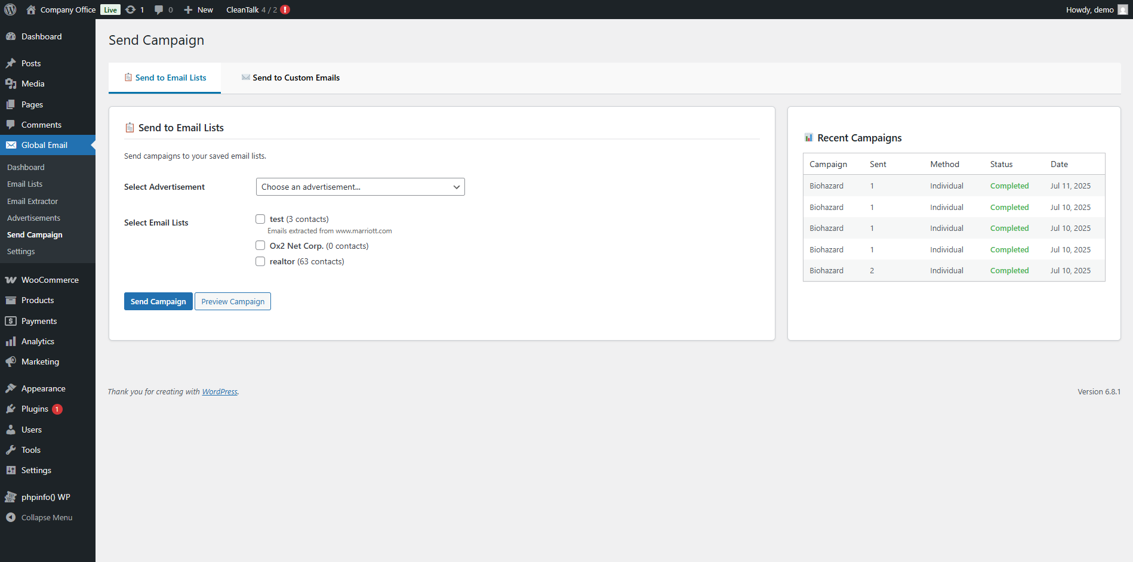Screen dimensions: 1133x562
Task: Click the Plugins menu icon
Action: pos(11,409)
